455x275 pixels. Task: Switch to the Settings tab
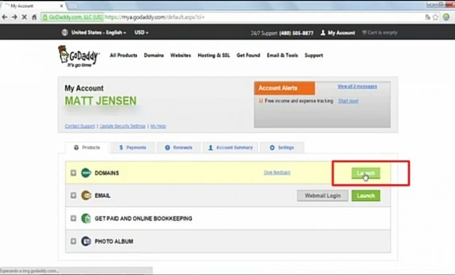pos(282,148)
